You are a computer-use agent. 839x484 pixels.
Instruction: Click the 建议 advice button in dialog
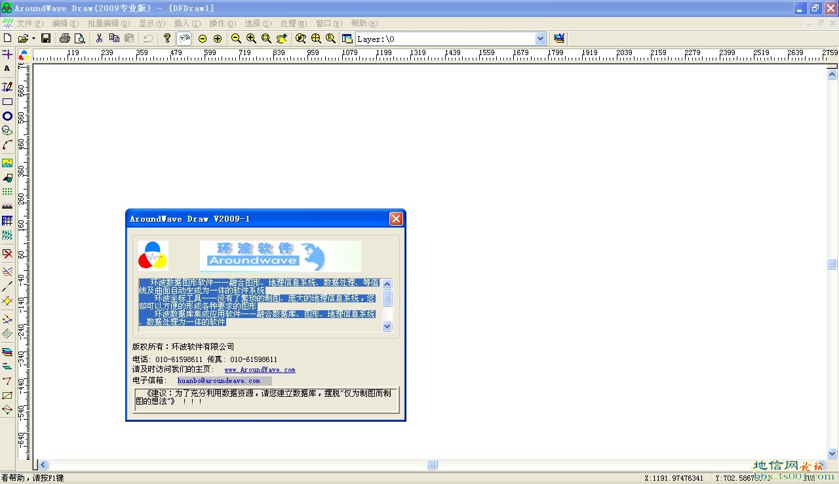point(267,399)
